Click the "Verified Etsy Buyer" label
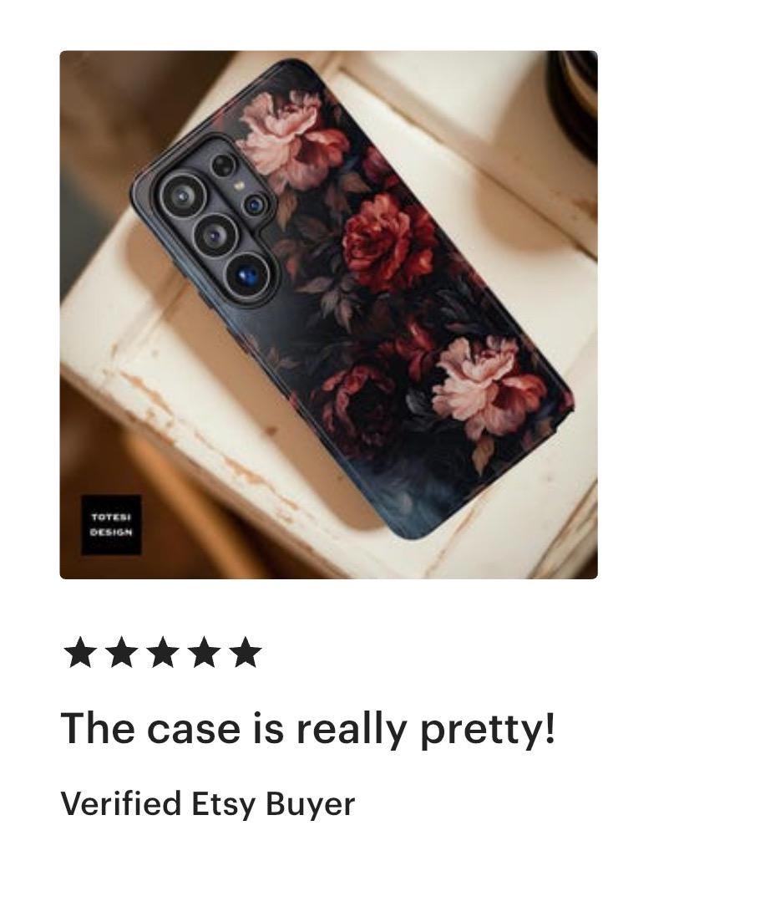Viewport: 760px width, 917px height. coord(207,803)
